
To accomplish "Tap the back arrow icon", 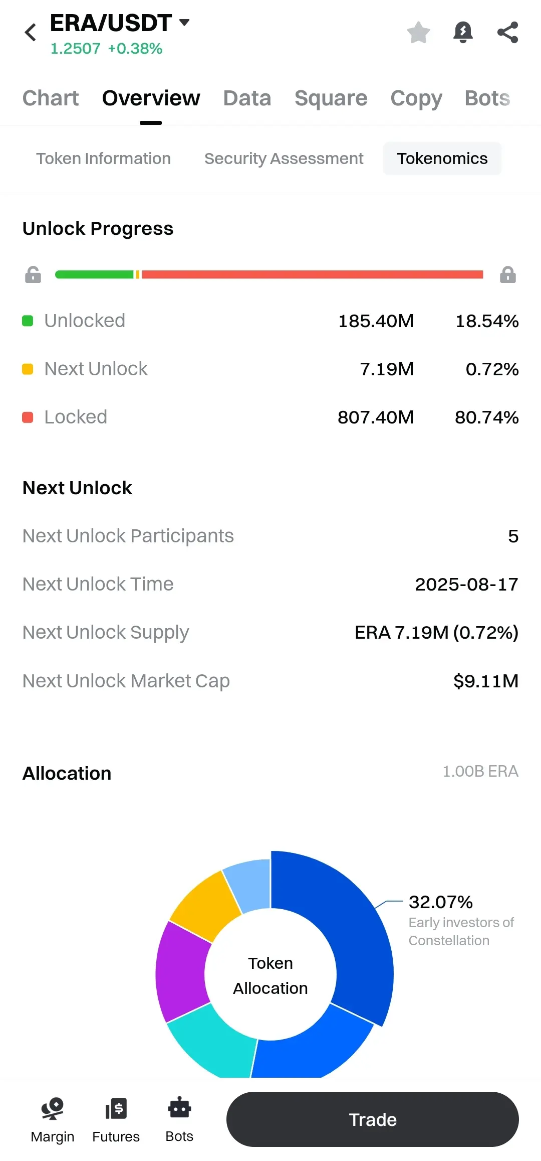I will point(31,33).
